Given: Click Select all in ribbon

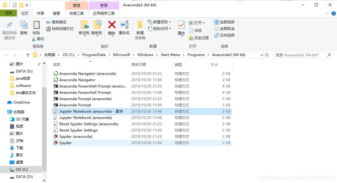Looking at the screenshot, I should pyautogui.click(x=224, y=22).
